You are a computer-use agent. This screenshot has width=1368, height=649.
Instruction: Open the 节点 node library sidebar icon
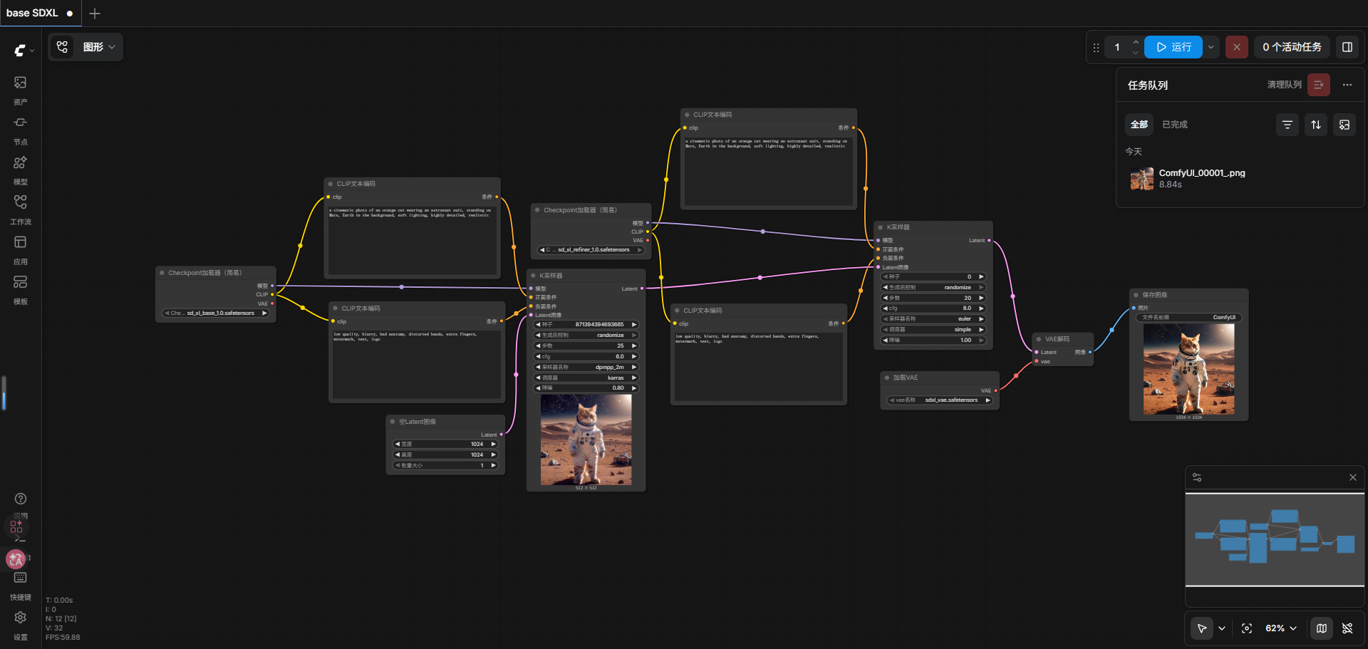click(x=21, y=130)
